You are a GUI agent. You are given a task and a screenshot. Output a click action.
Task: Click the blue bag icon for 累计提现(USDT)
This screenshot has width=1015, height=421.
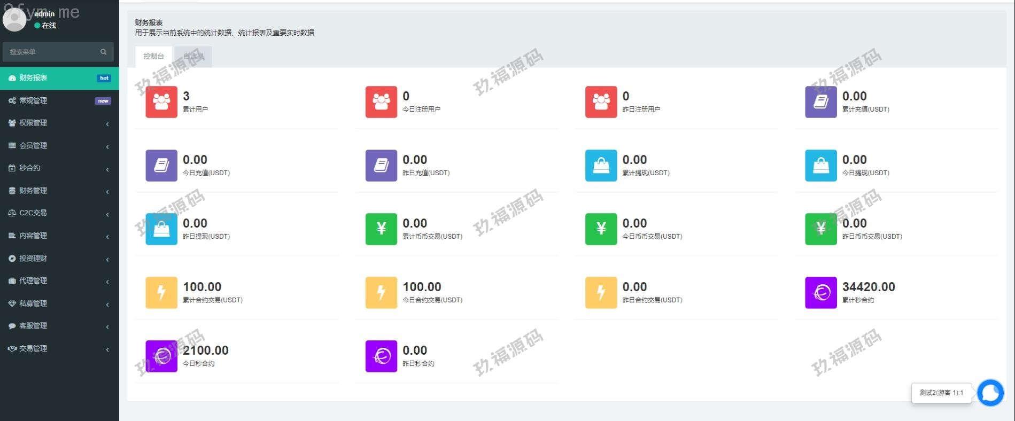601,165
